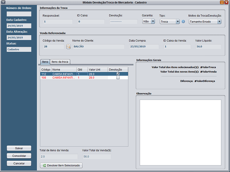Open the window menu icon in title bar
Viewport: 230px width, 172px height.
click(3, 2)
